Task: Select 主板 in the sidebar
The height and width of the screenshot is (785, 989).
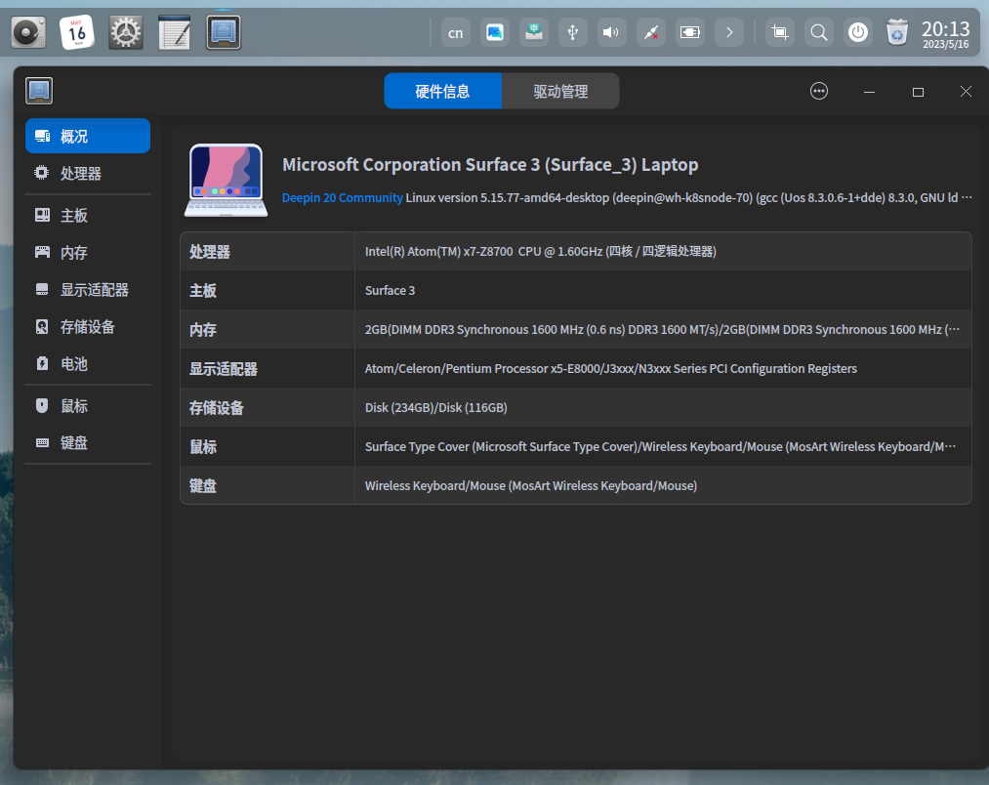Action: [x=88, y=215]
